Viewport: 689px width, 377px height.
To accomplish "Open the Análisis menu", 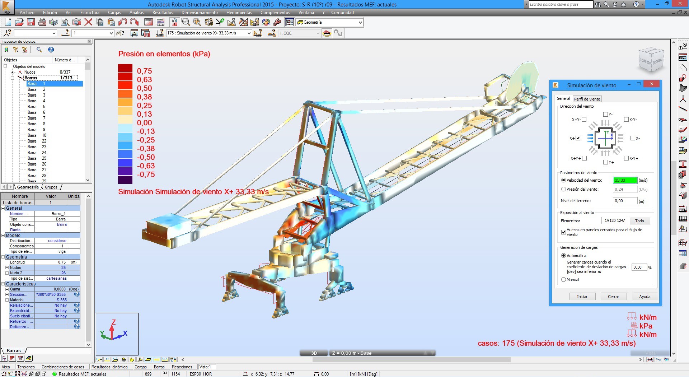I will (x=137, y=13).
